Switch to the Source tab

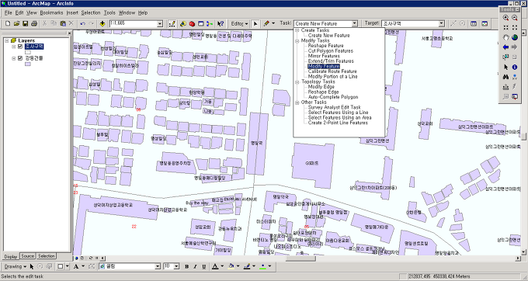(x=28, y=256)
